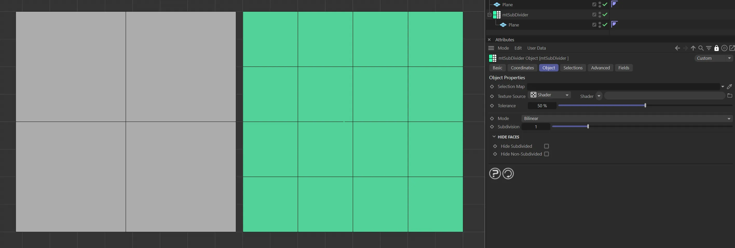Enable the Hide Subdivided checkbox
735x248 pixels.
click(x=546, y=146)
